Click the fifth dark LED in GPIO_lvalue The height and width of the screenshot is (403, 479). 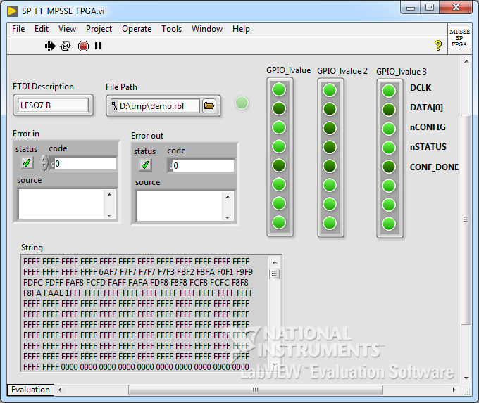[x=279, y=166]
